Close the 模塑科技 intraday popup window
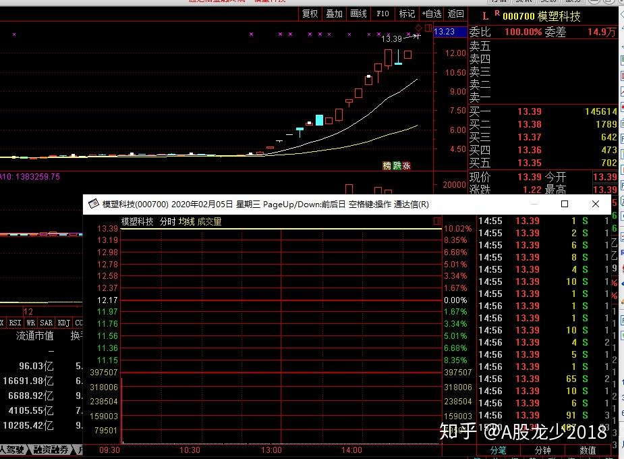This screenshot has height=459, width=624. (x=596, y=204)
